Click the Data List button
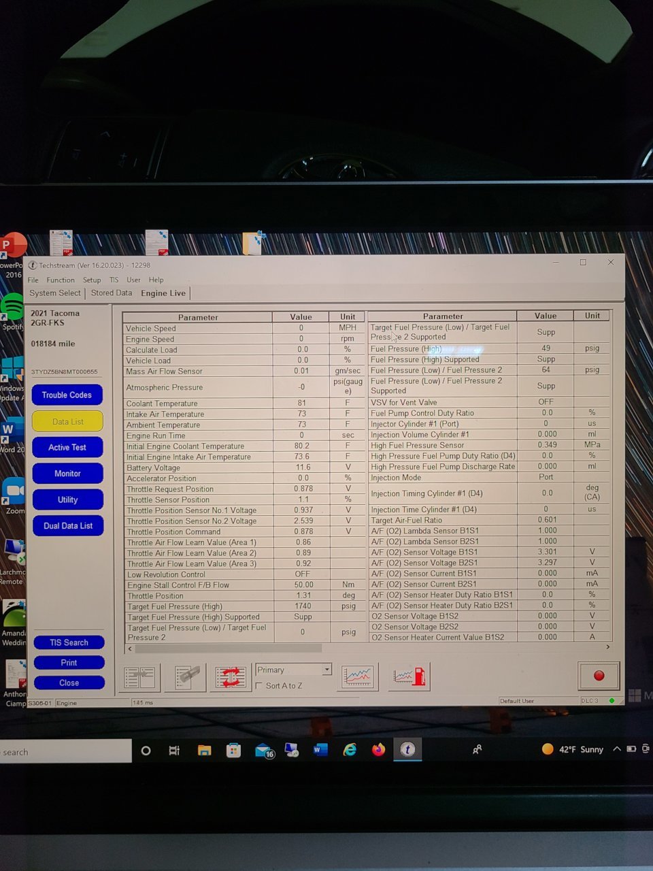Screen dimensions: 653x871 coord(67,421)
